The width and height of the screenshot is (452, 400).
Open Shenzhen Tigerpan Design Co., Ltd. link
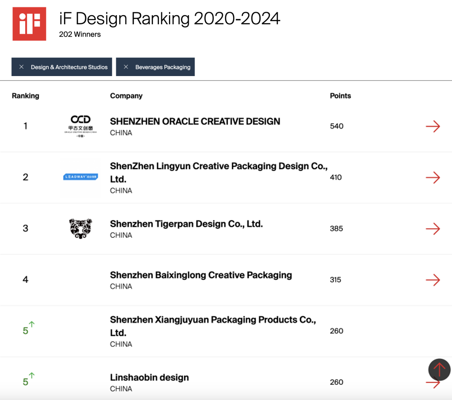(186, 224)
